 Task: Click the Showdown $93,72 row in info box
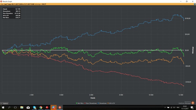click(11, 11)
